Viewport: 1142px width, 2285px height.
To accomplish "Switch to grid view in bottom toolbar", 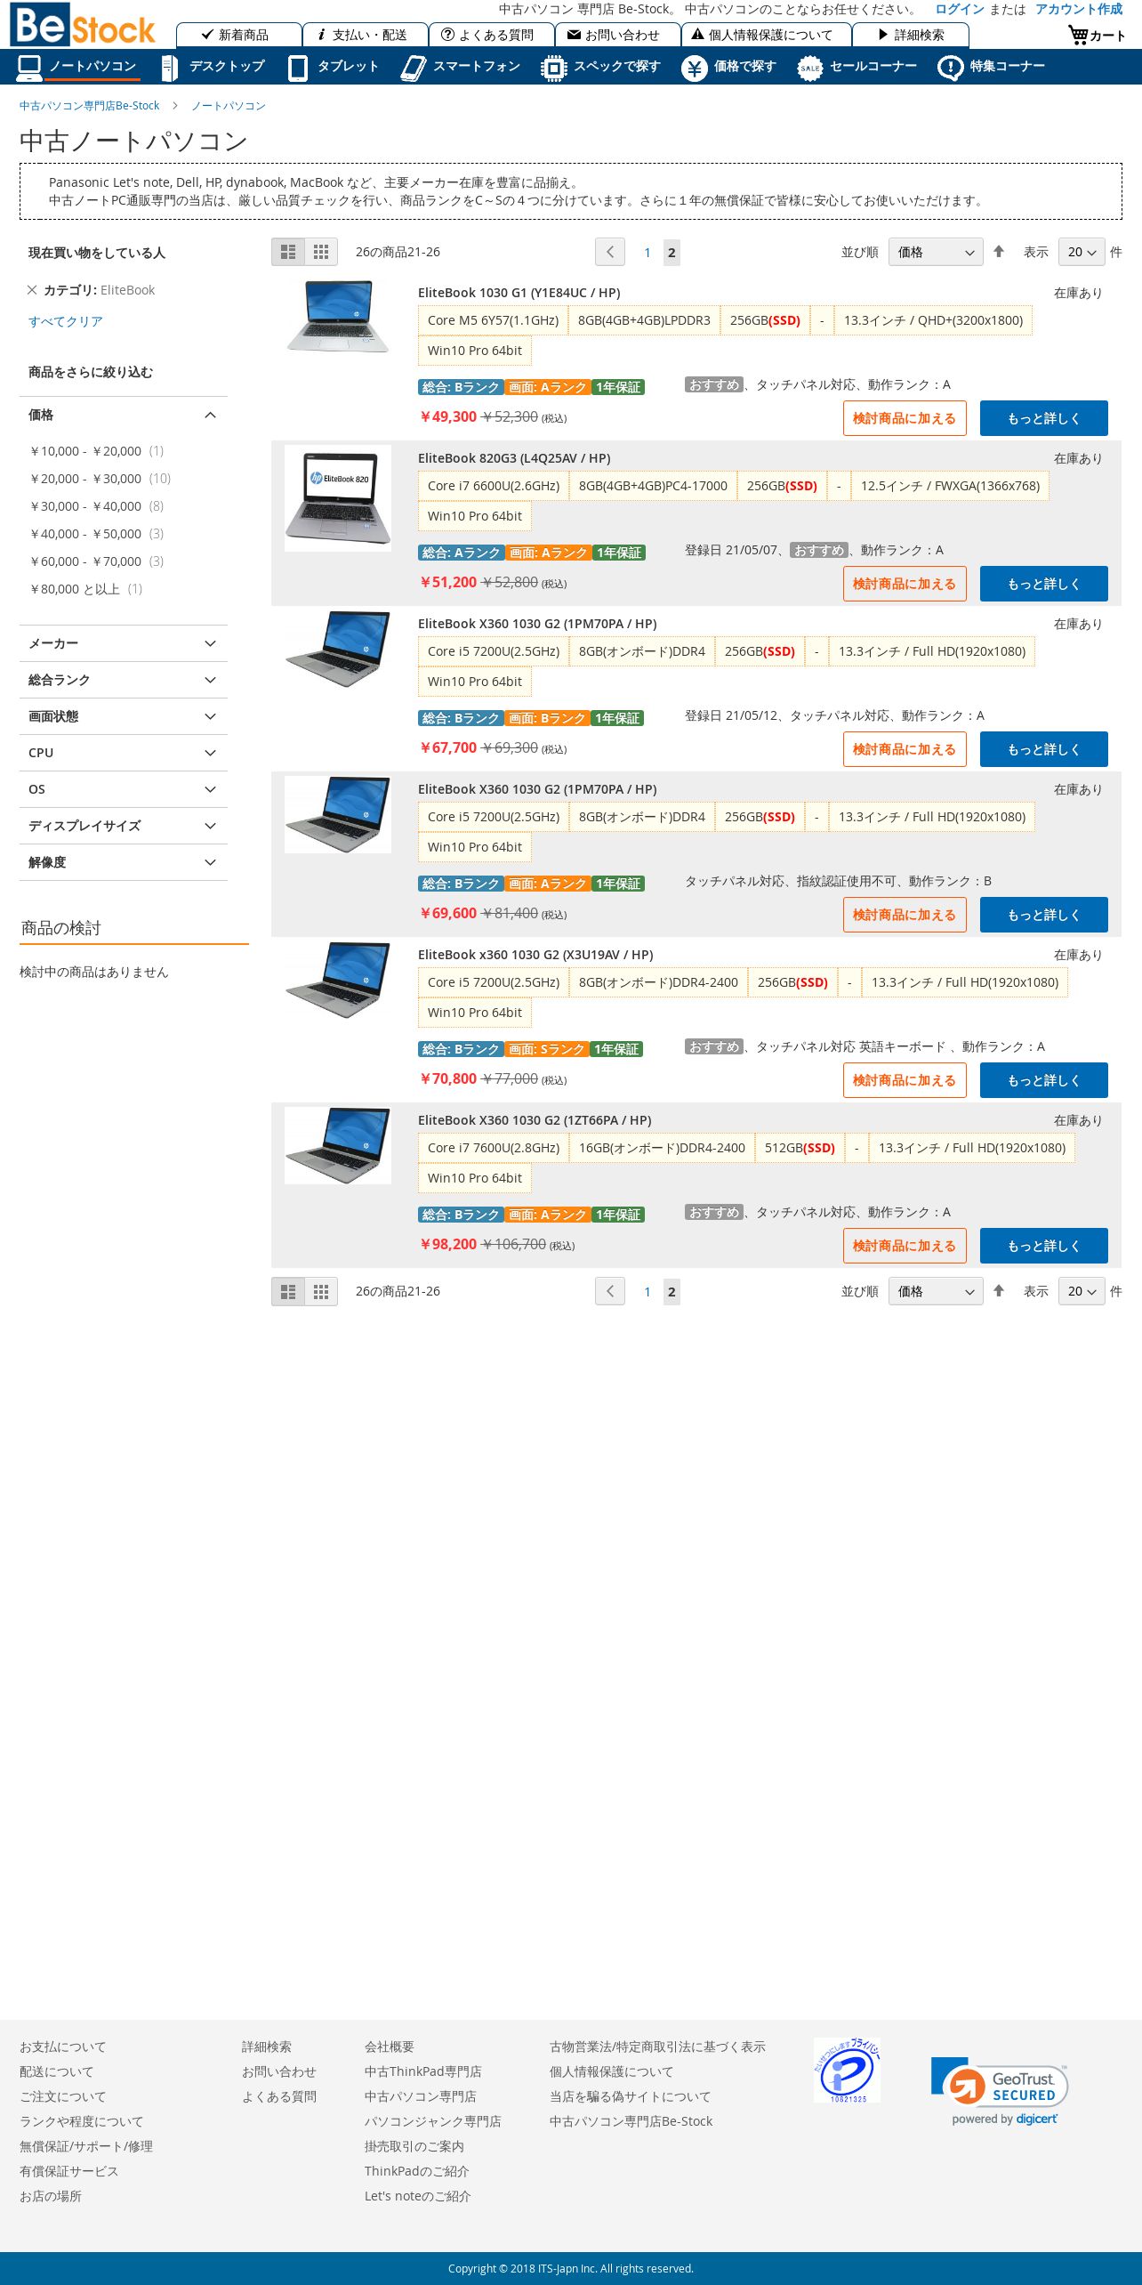I will click(x=321, y=1291).
